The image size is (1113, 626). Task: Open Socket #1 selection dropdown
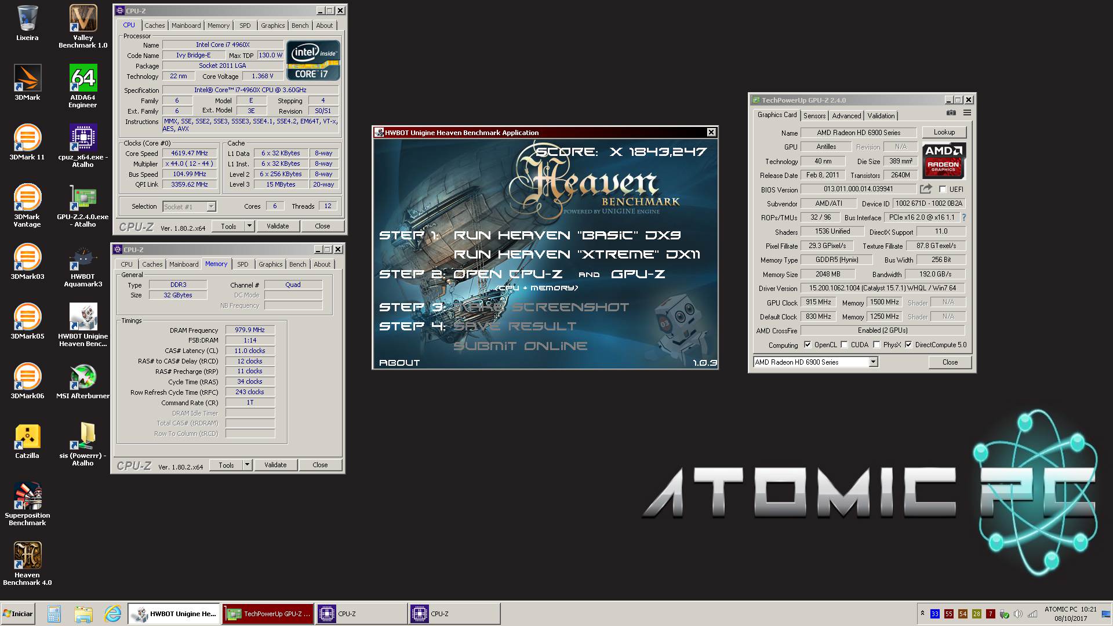click(x=211, y=206)
